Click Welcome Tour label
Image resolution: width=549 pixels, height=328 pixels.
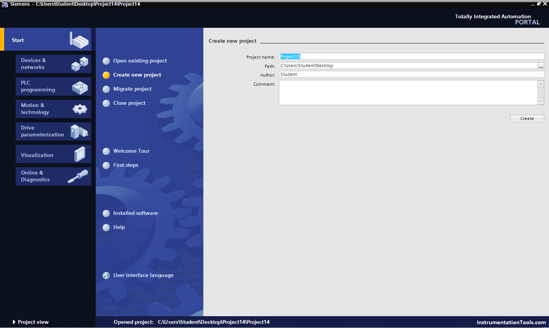[131, 151]
